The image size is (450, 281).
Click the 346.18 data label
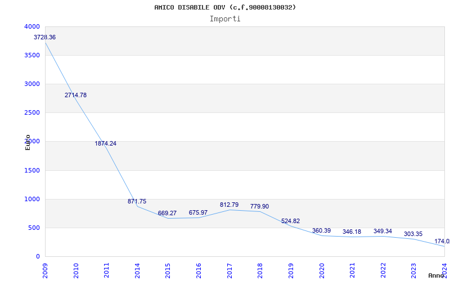point(352,232)
